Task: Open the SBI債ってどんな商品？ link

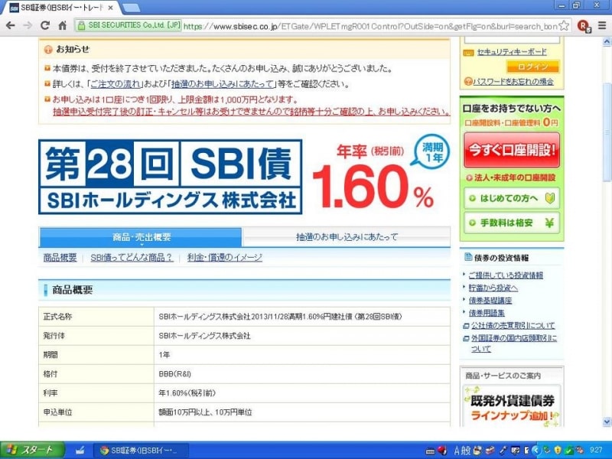Action: 132,258
